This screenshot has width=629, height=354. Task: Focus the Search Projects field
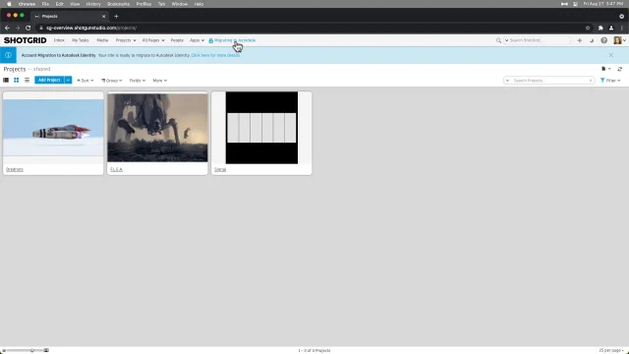(549, 81)
